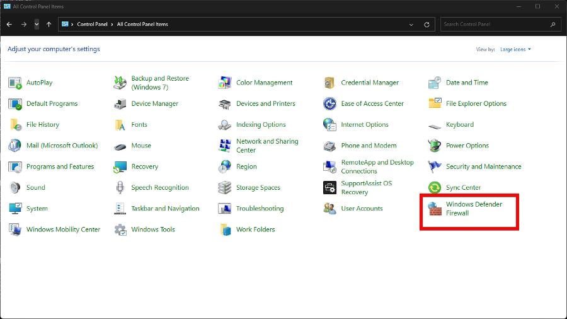
Task: Click the Backup and Restore icon
Action: (120, 83)
